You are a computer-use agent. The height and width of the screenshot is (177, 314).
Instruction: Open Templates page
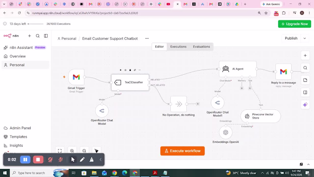(x=25, y=136)
